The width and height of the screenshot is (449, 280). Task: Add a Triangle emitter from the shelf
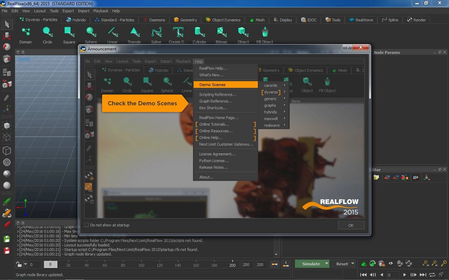(x=134, y=35)
